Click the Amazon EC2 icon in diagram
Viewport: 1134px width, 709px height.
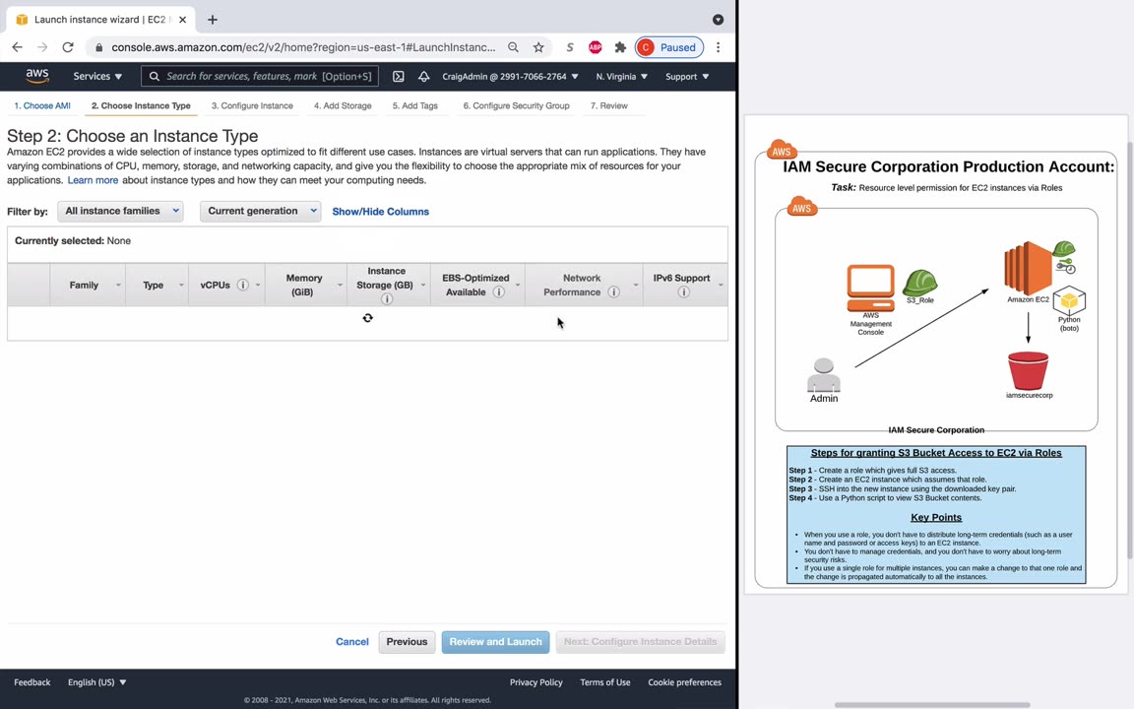(1028, 268)
